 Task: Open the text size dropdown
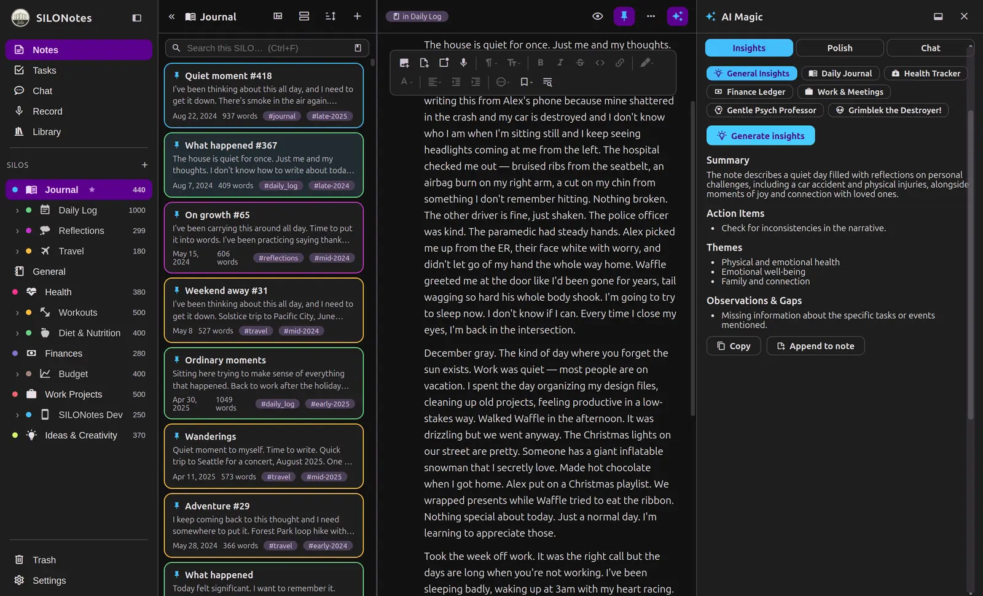point(514,63)
